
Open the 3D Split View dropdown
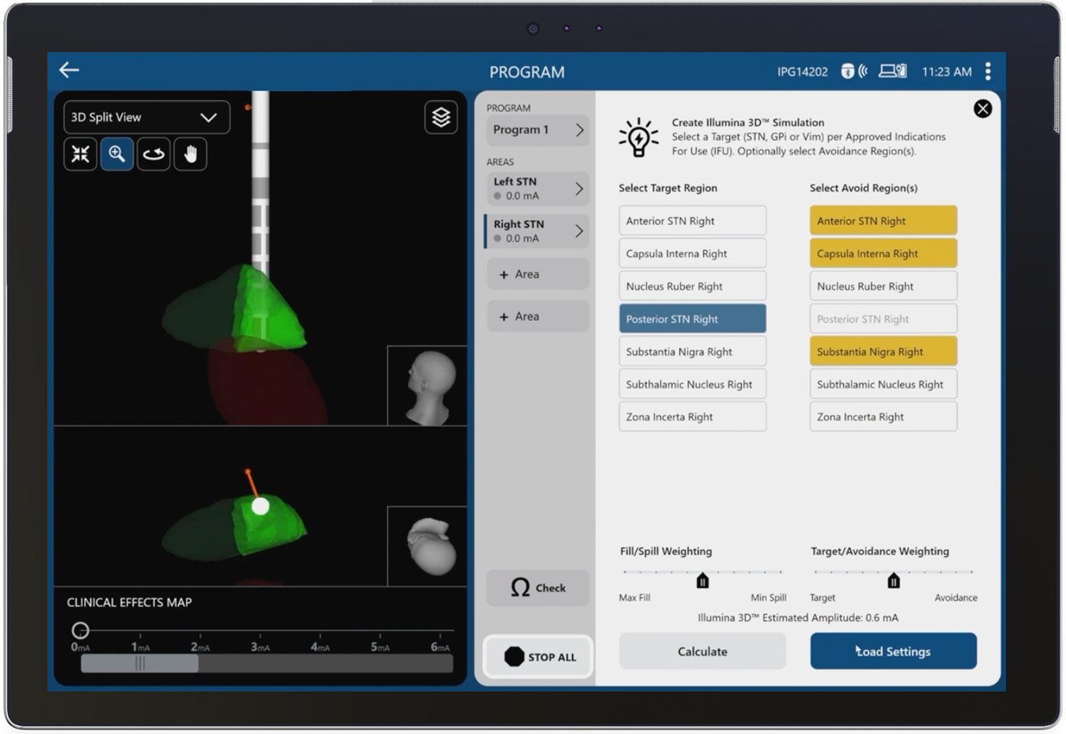pos(146,117)
